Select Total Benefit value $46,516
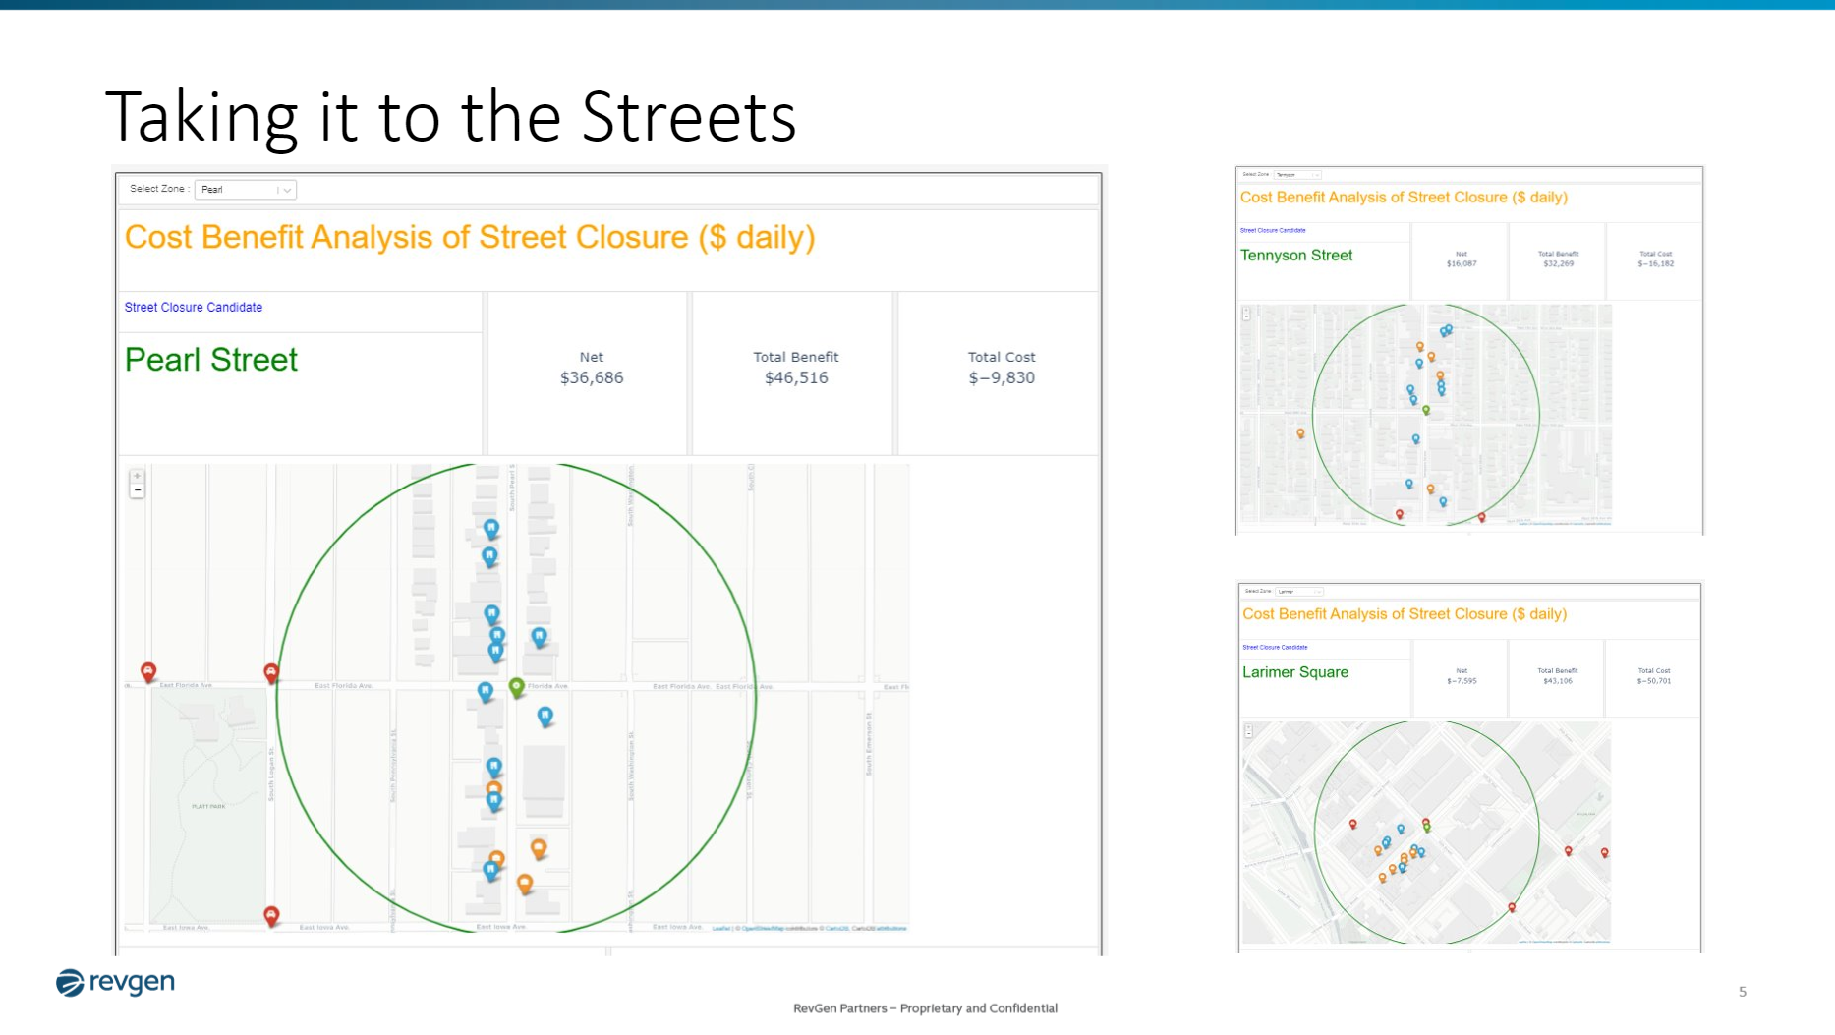The height and width of the screenshot is (1035, 1835). tap(796, 377)
